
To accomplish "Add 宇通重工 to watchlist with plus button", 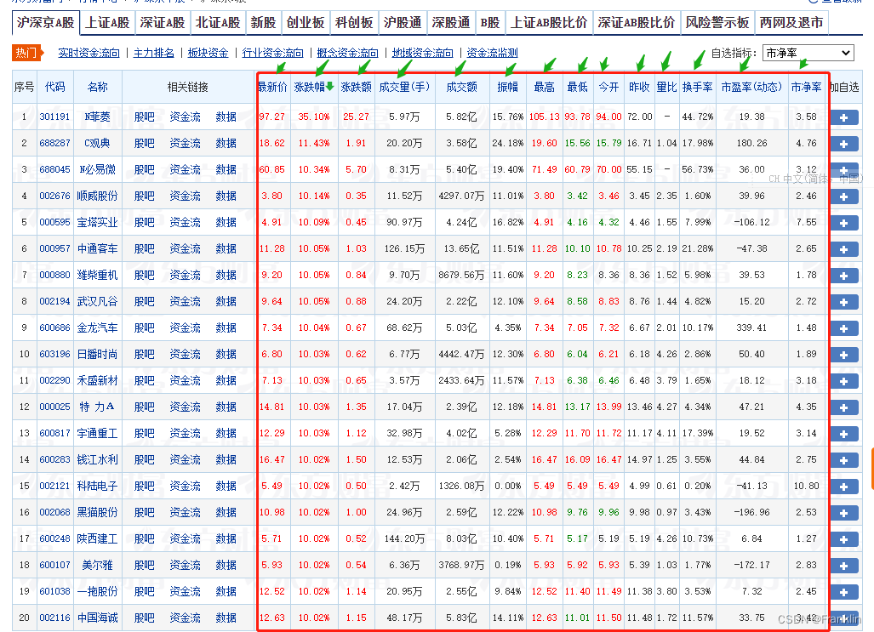I will 844,434.
